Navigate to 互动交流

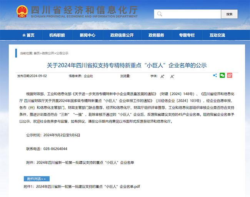click(217, 35)
